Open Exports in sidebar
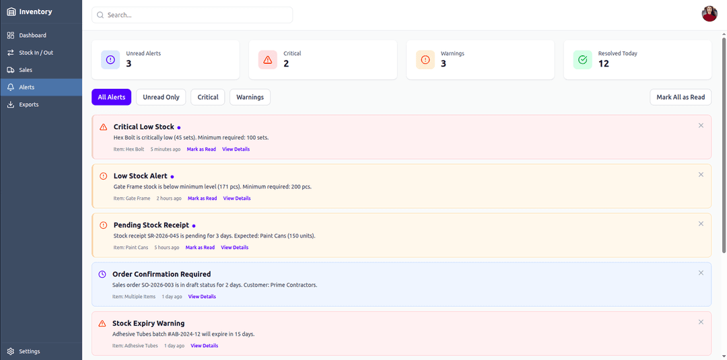The height and width of the screenshot is (360, 727). click(x=28, y=105)
